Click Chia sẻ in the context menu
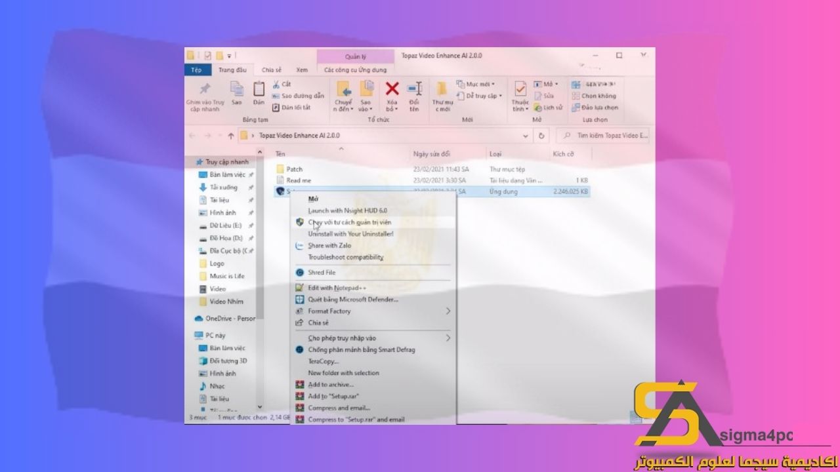The image size is (840, 472). [318, 323]
